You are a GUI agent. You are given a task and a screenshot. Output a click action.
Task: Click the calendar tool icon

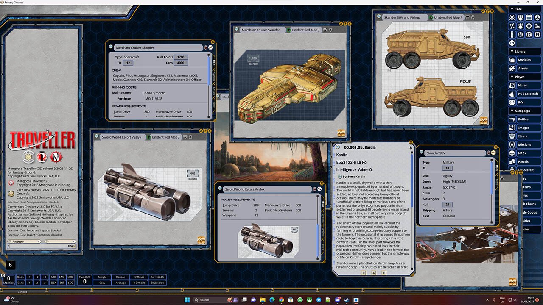(529, 17)
